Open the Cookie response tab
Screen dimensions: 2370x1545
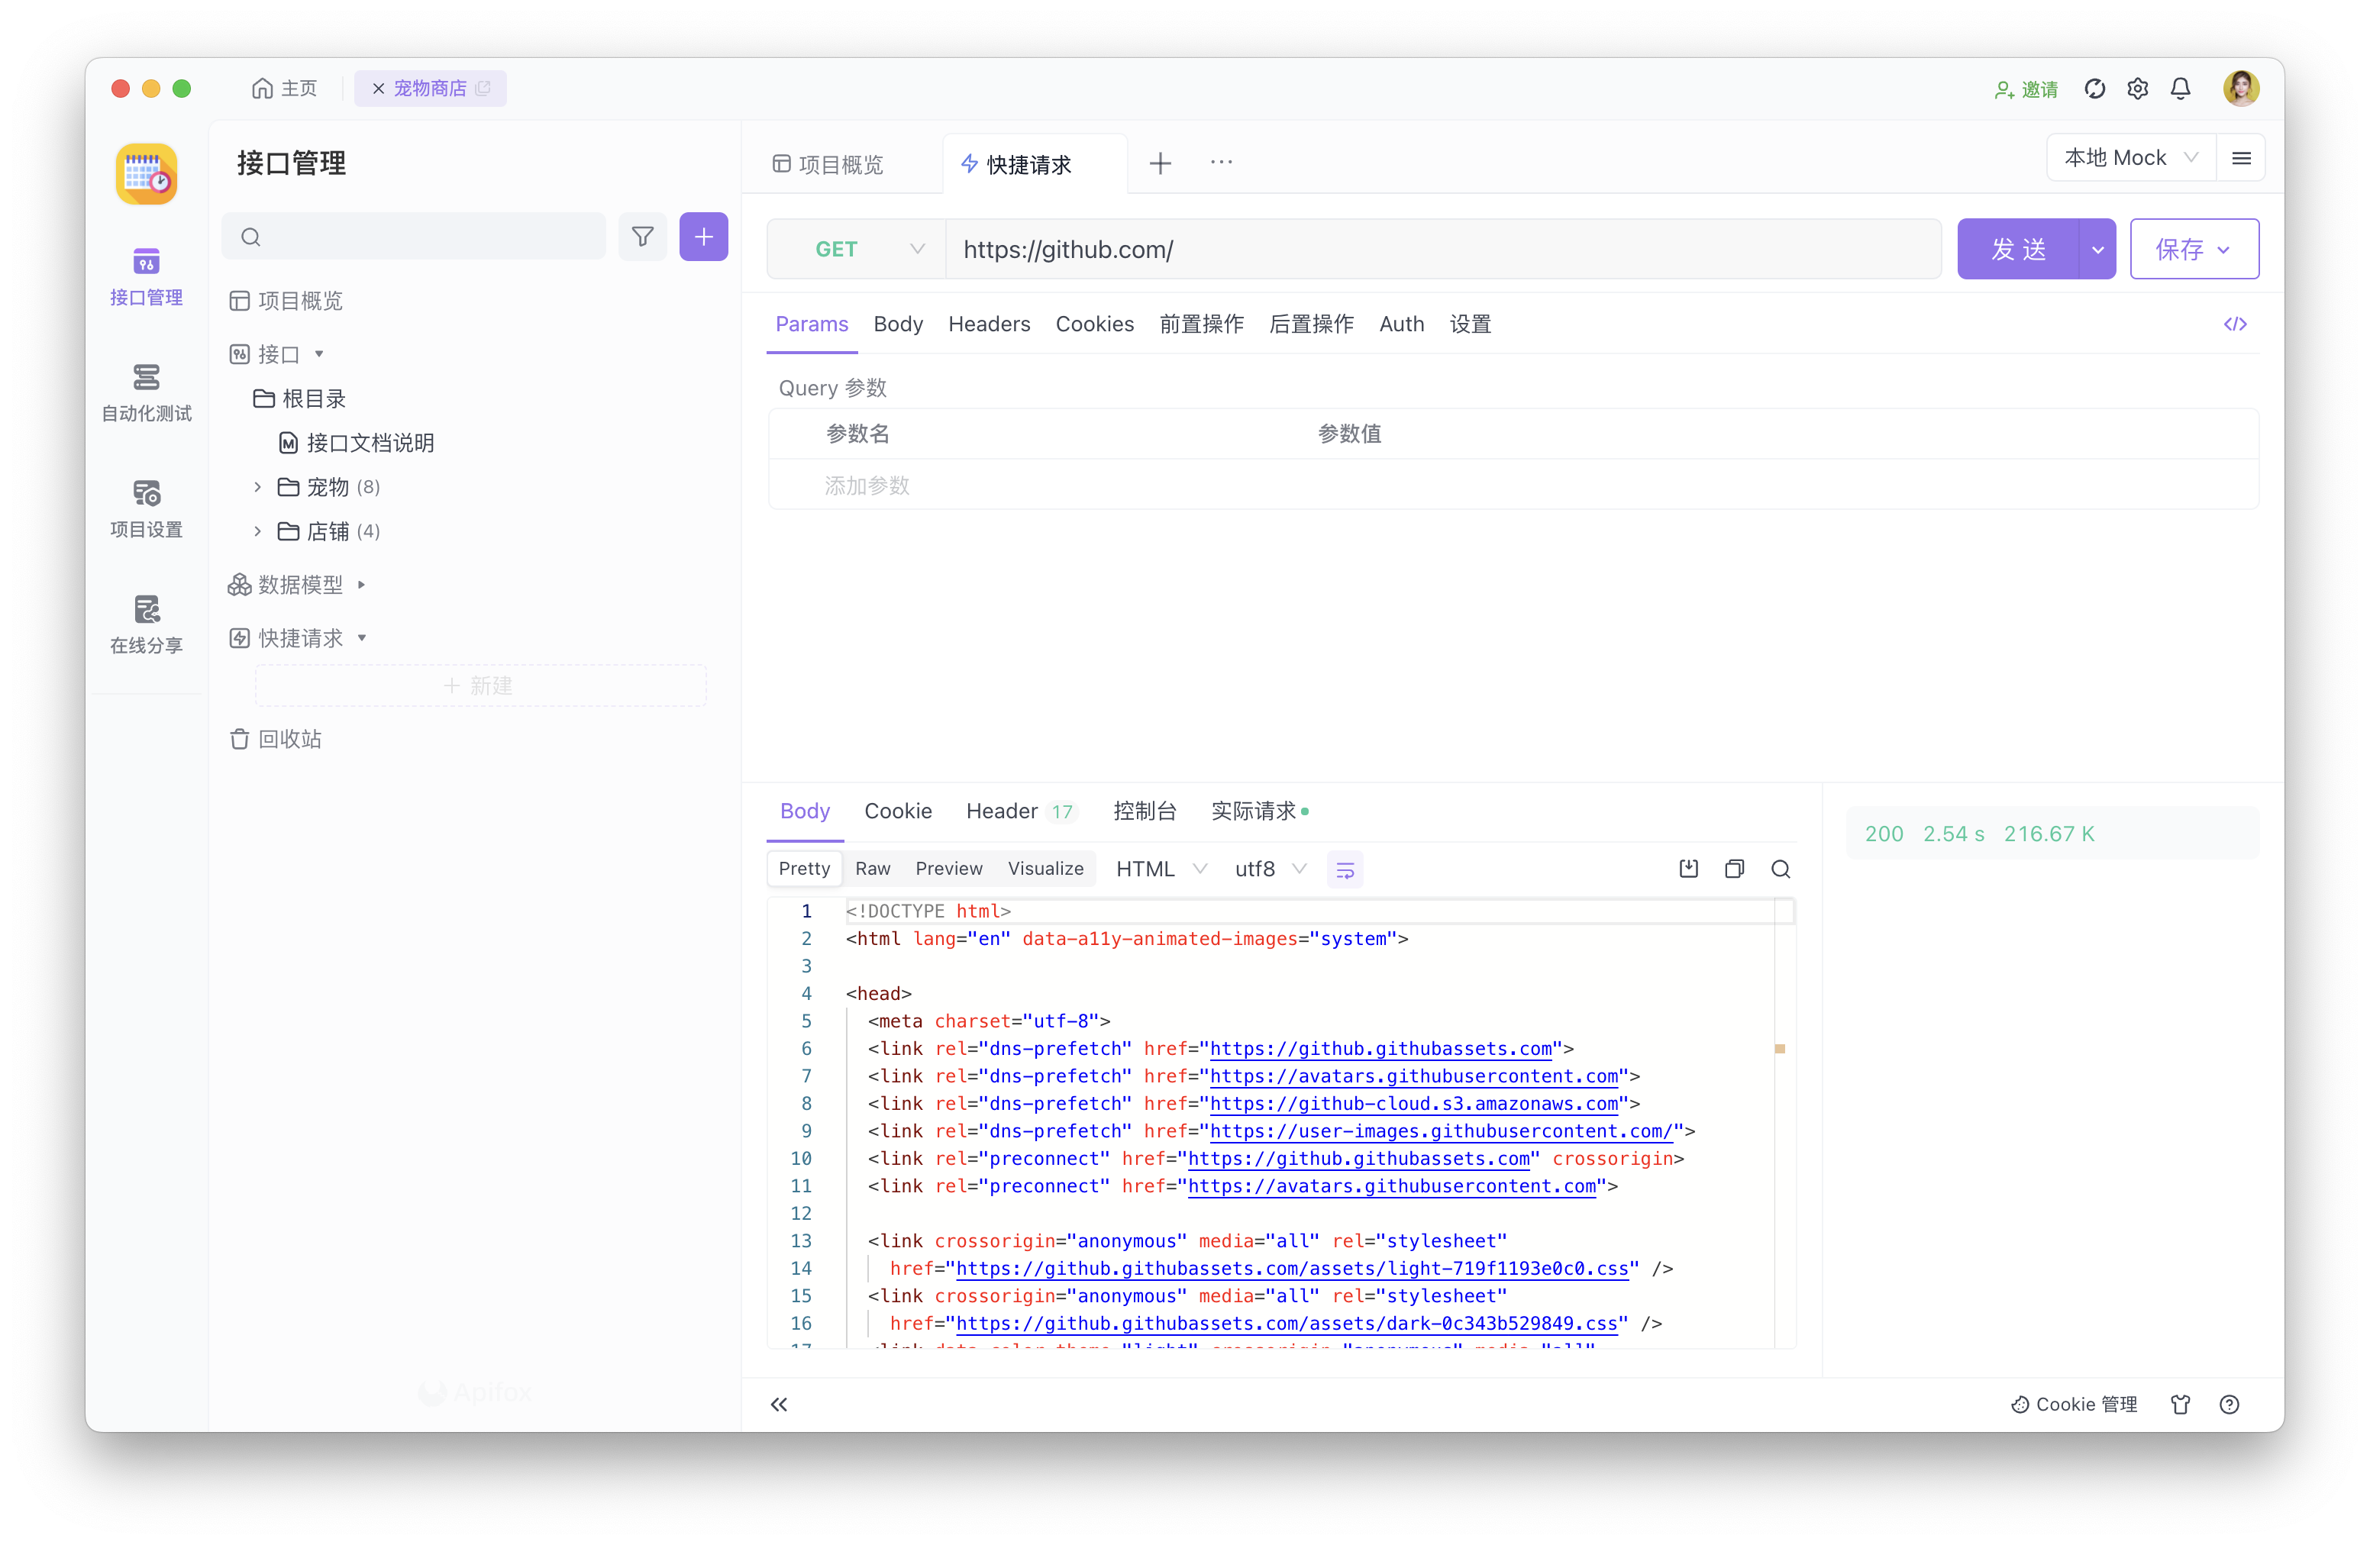[897, 811]
